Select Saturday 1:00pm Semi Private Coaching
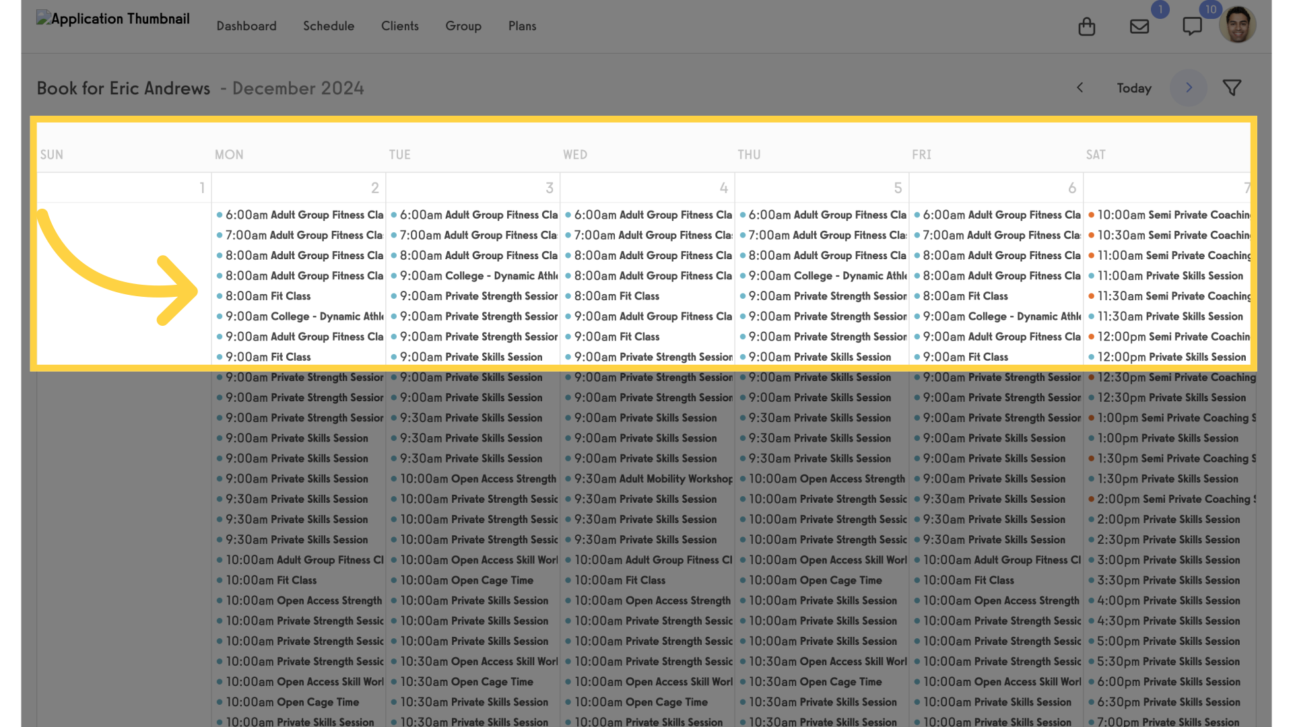1293x727 pixels. coord(1172,418)
